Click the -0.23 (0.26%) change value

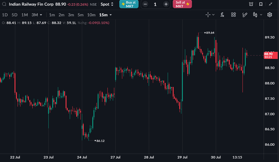coord(77,4)
